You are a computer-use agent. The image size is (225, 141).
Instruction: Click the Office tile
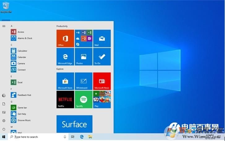tap(65, 39)
